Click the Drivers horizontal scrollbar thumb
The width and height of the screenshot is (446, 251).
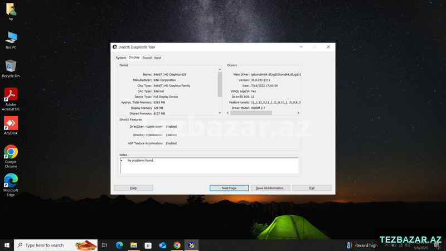(x=251, y=113)
